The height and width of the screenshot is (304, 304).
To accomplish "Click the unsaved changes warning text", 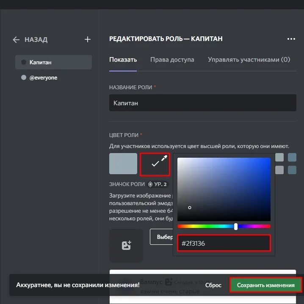I will [78, 285].
